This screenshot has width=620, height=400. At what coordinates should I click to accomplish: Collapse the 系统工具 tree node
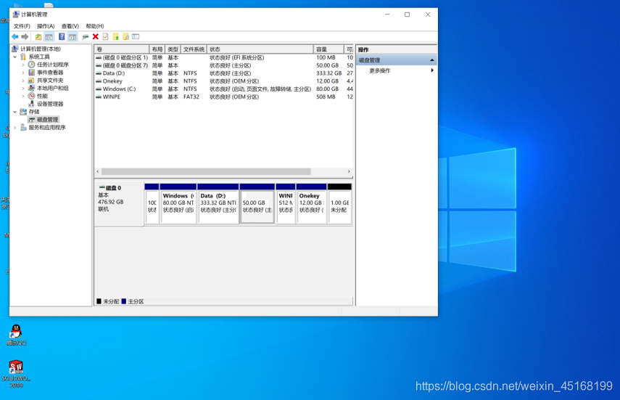pyautogui.click(x=15, y=57)
